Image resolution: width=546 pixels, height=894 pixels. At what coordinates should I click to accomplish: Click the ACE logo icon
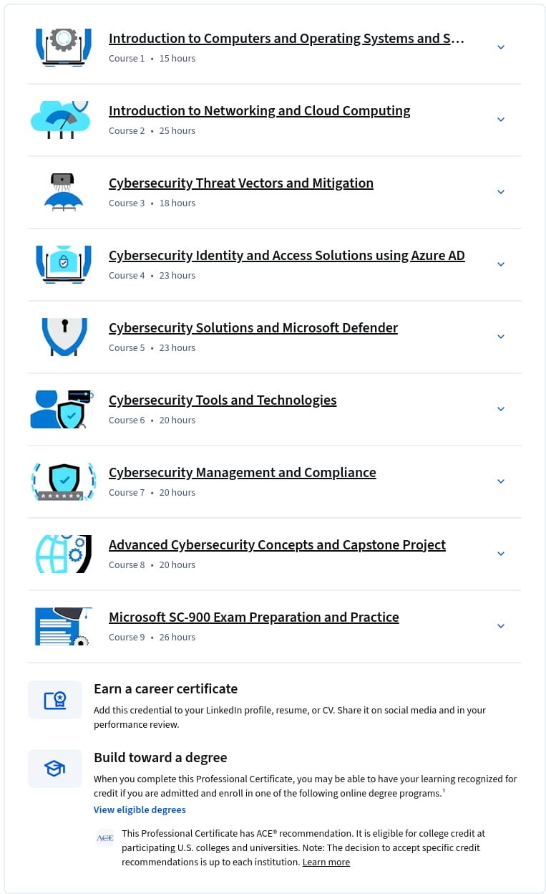105,838
